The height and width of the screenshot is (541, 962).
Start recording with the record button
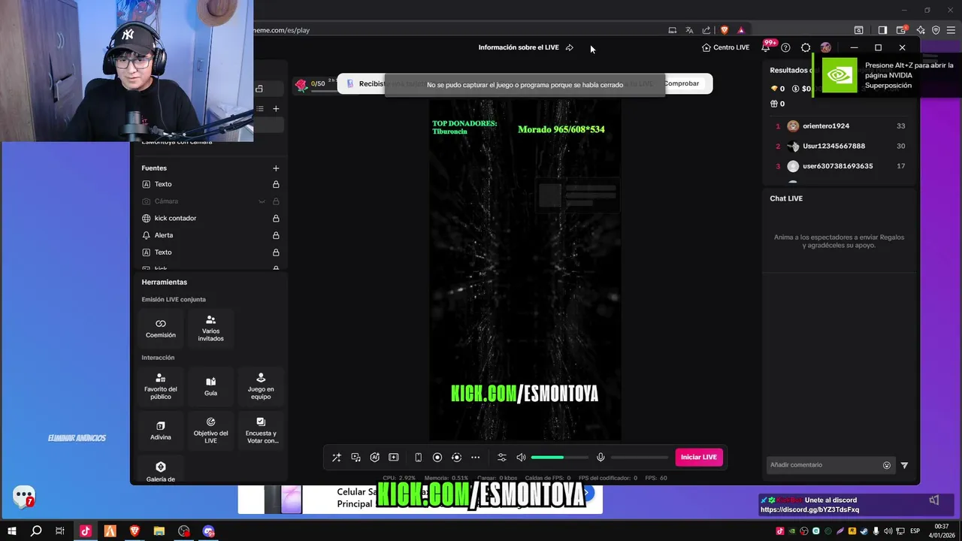437,457
